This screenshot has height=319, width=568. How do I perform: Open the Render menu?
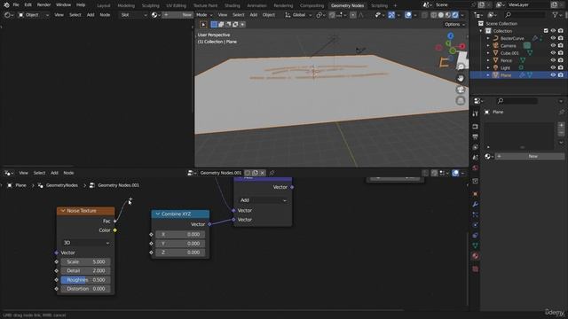coord(43,5)
